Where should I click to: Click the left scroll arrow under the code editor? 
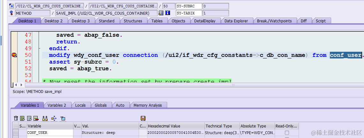[16, 85]
